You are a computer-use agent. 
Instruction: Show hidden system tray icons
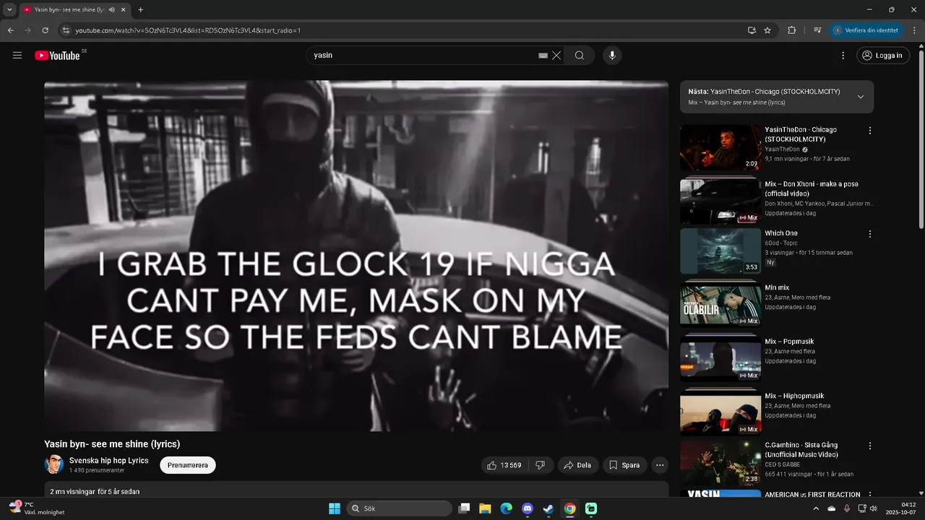[x=817, y=508]
